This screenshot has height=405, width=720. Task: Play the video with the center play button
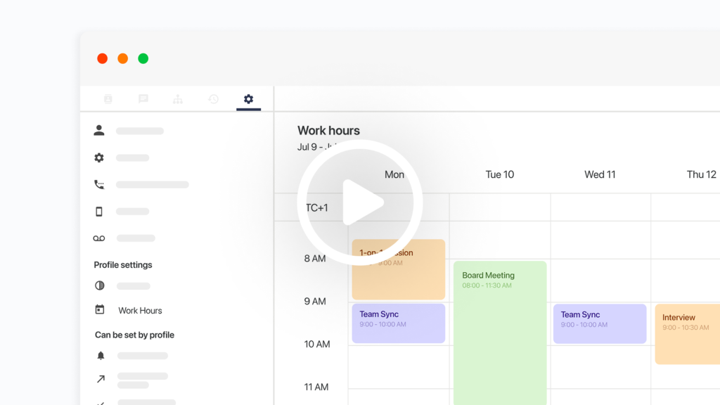[359, 202]
